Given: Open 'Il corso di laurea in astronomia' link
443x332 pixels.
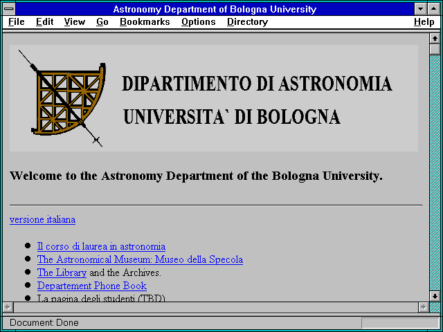Looking at the screenshot, I should click(x=101, y=246).
